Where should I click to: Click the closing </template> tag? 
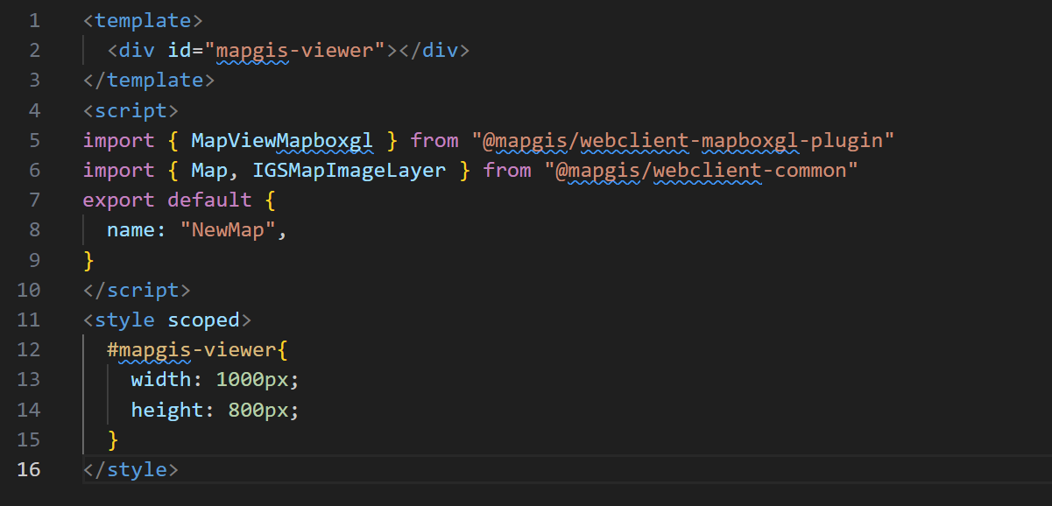point(149,80)
